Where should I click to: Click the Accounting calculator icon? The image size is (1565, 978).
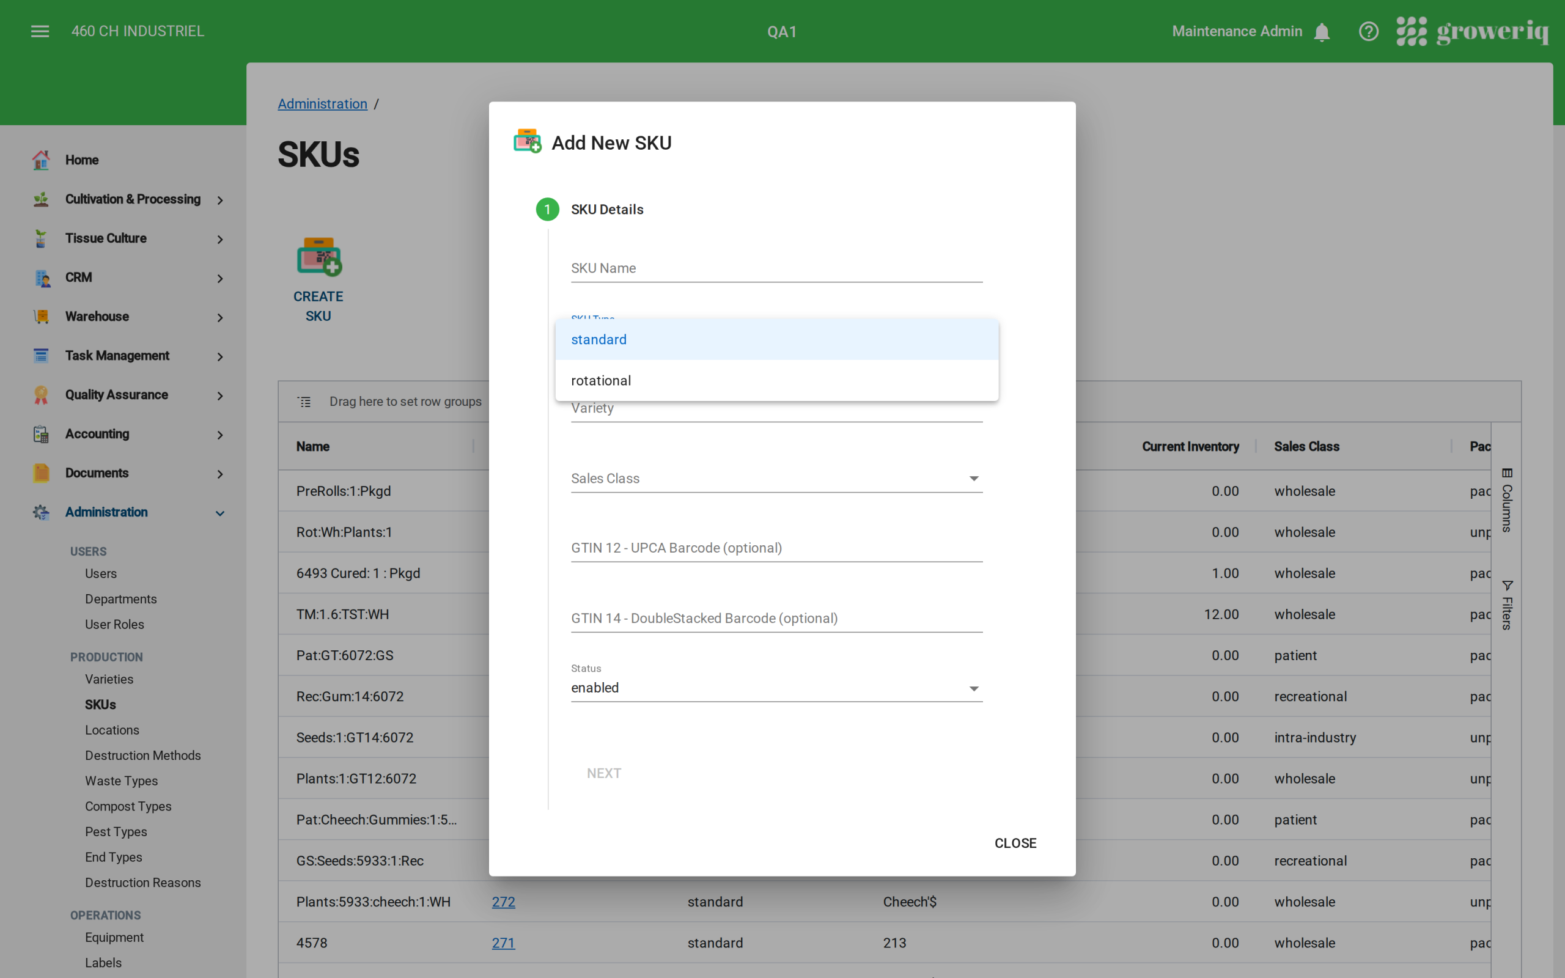[41, 434]
